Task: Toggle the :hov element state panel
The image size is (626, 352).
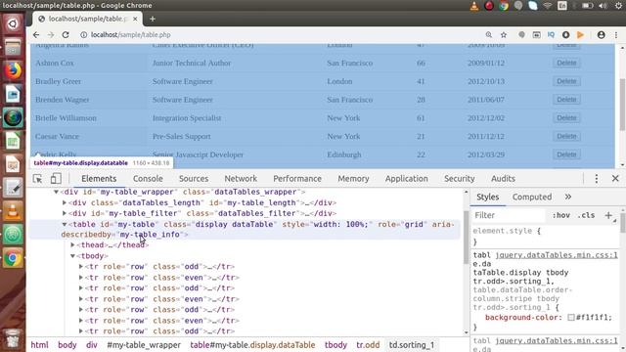Action: (x=560, y=215)
